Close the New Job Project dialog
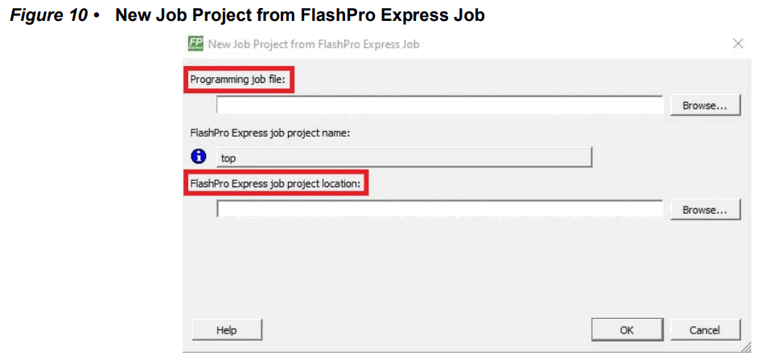The image size is (761, 360). [x=738, y=43]
